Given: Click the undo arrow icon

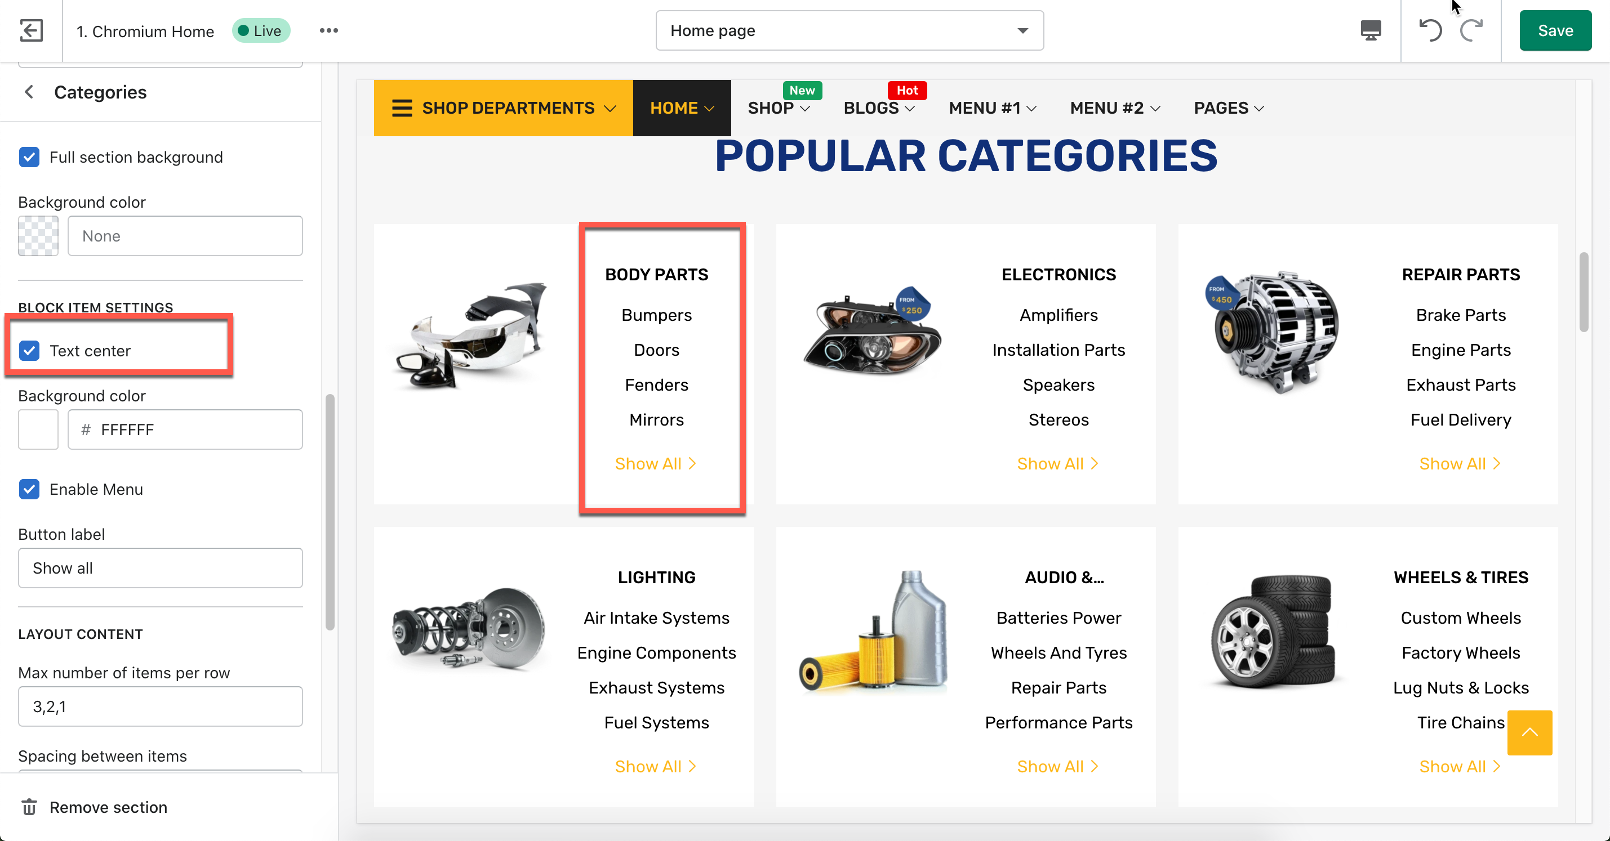Looking at the screenshot, I should coord(1431,30).
